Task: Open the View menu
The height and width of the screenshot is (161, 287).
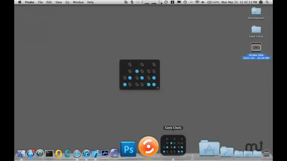Action: click(x=59, y=2)
